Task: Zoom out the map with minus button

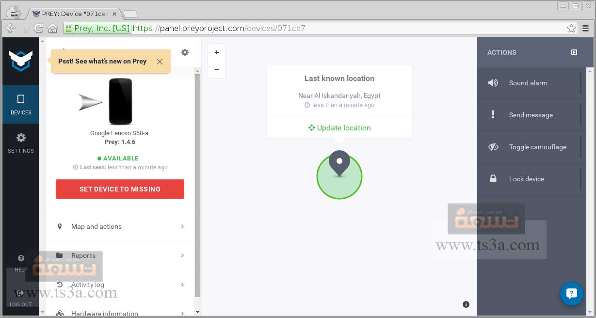Action: 216,69
